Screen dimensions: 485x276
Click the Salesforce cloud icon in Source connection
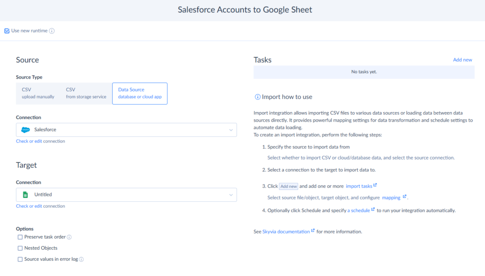(25, 129)
